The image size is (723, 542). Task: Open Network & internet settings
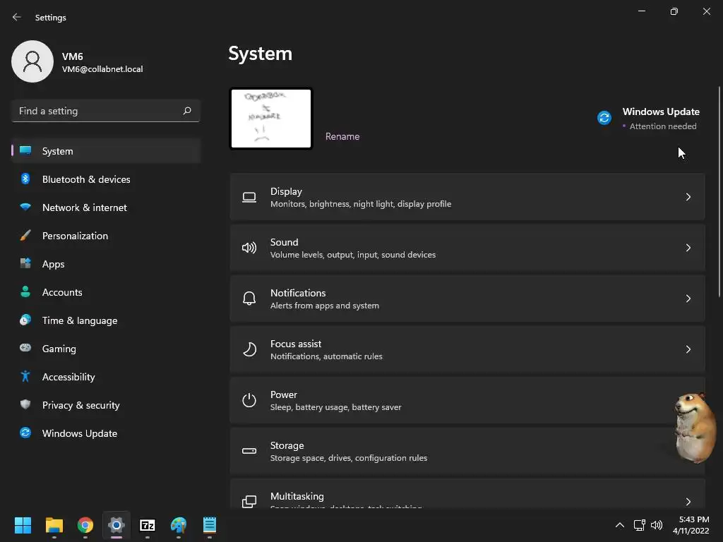(x=106, y=207)
